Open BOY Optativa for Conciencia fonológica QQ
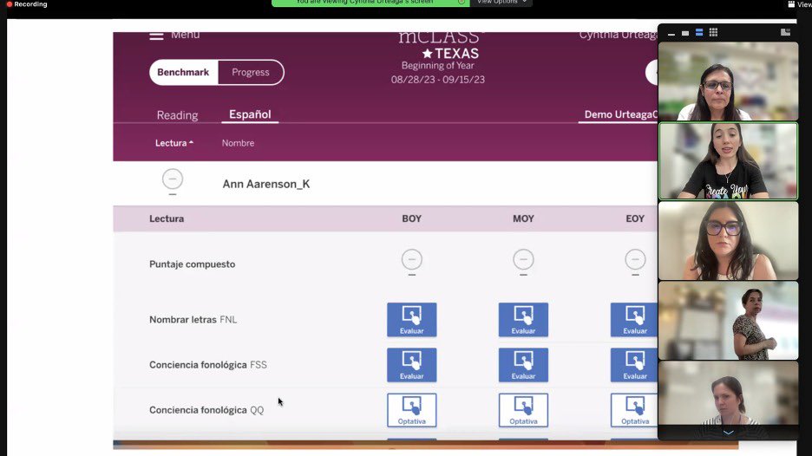The width and height of the screenshot is (812, 456). pos(412,410)
